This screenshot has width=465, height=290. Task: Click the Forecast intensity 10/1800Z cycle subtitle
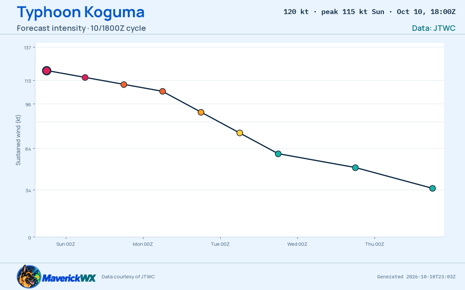[81, 28]
